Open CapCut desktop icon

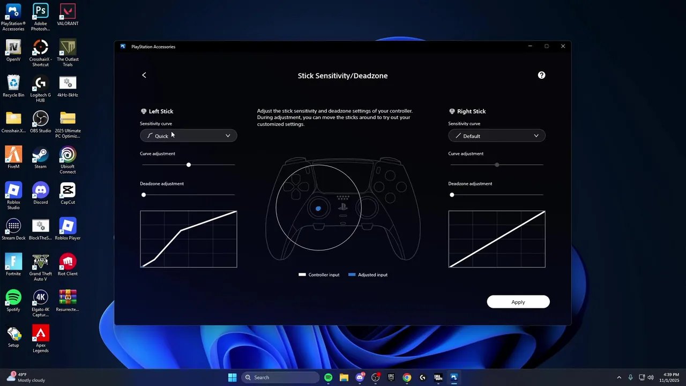(x=68, y=194)
